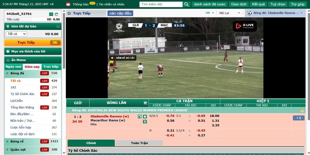This screenshot has width=310, height=155.
Task: Open the Tất cả dropdown in forecast summary
Action: 16,34
